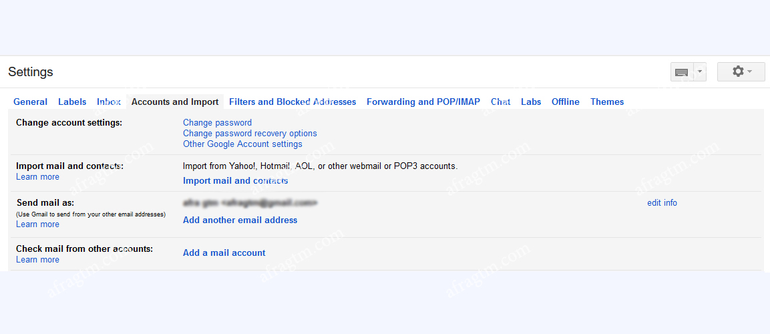Image resolution: width=770 pixels, height=334 pixels.
Task: Click the keyboard input tools icon
Action: tap(682, 72)
